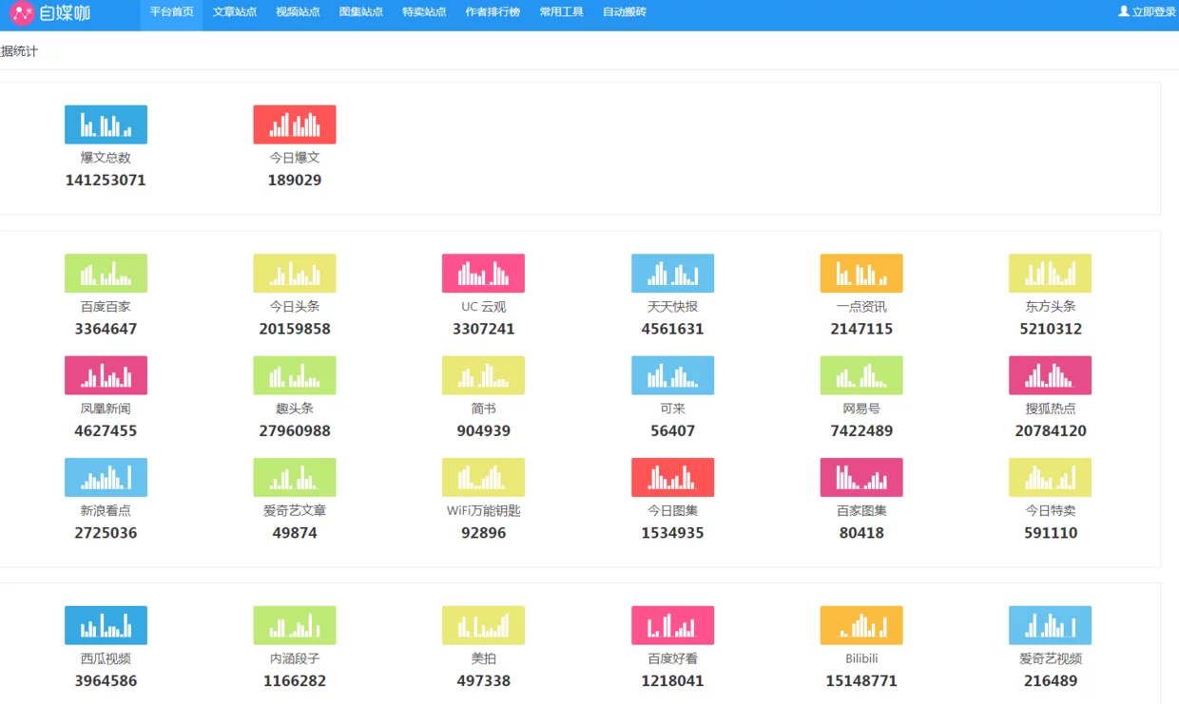Open the 百家图集 chart icon
This screenshot has width=1179, height=704.
861,478
